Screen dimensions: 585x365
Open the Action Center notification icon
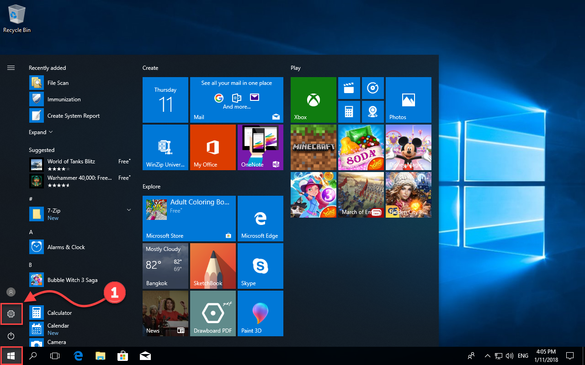570,356
